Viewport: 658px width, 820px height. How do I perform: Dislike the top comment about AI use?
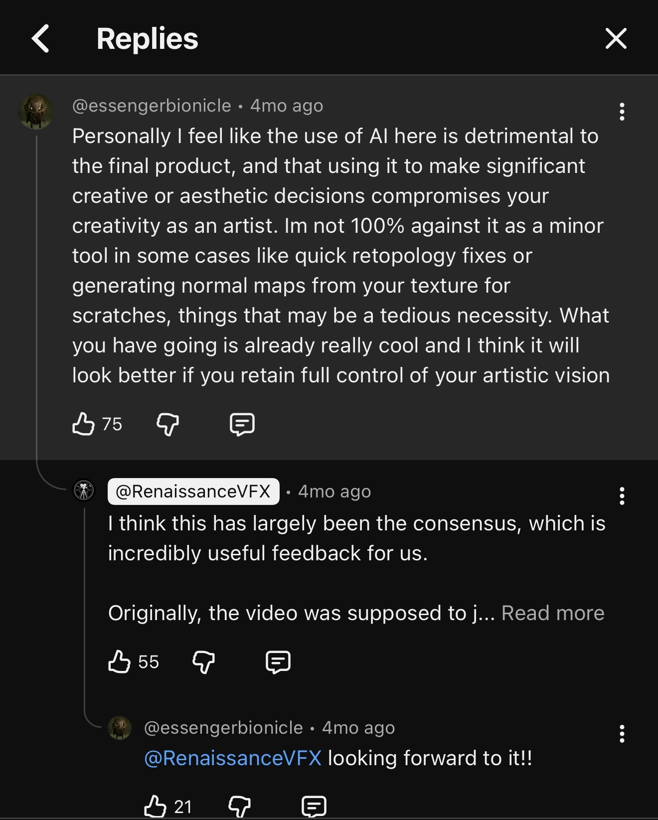coord(167,424)
